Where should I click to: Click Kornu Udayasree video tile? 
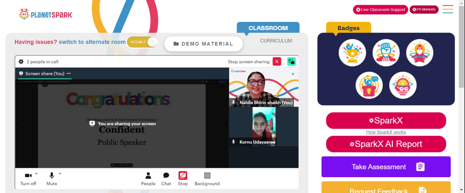pos(264,126)
